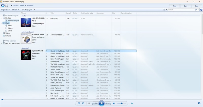The image size is (203, 107).
Task: Mute the volume speaker icon
Action: [x=114, y=103]
